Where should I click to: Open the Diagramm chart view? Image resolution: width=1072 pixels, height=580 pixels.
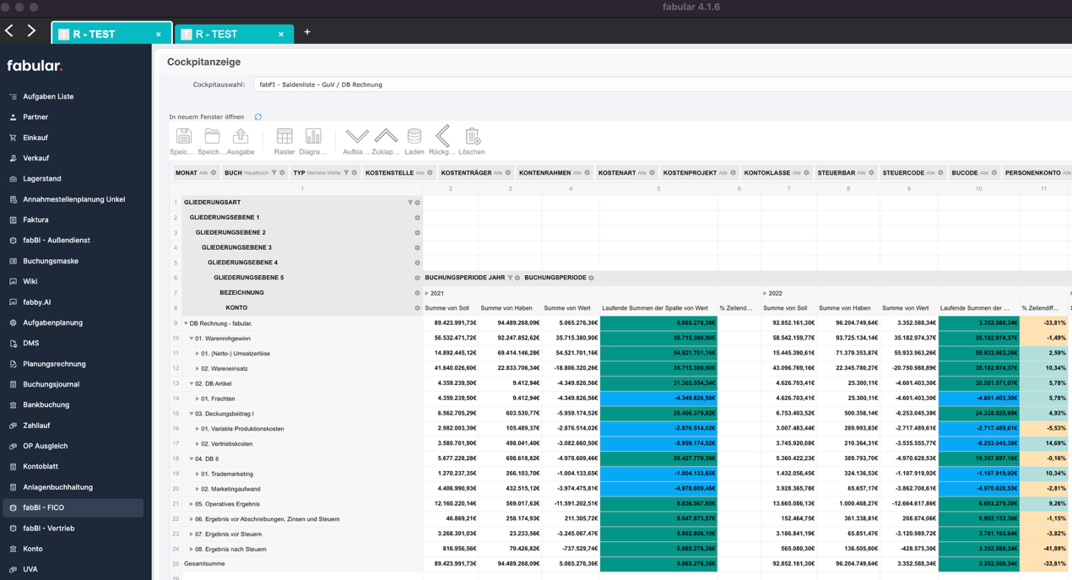[x=313, y=137]
